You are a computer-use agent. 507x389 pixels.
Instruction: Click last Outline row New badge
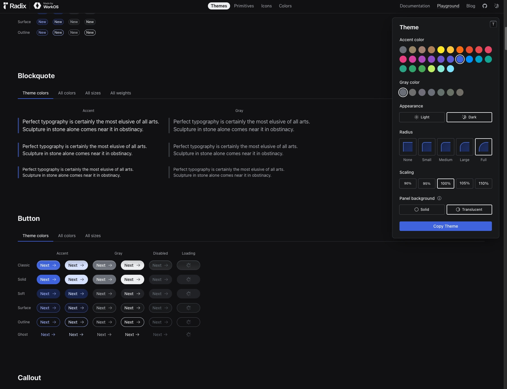(x=90, y=33)
